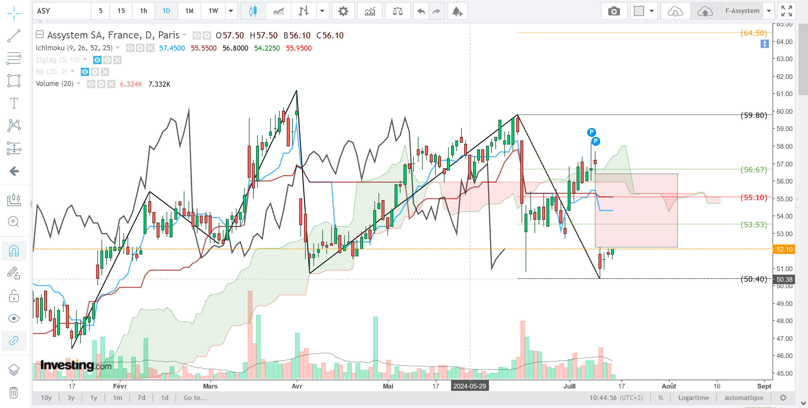The width and height of the screenshot is (808, 408).
Task: Select the trend line drawing tool
Action: click(14, 36)
